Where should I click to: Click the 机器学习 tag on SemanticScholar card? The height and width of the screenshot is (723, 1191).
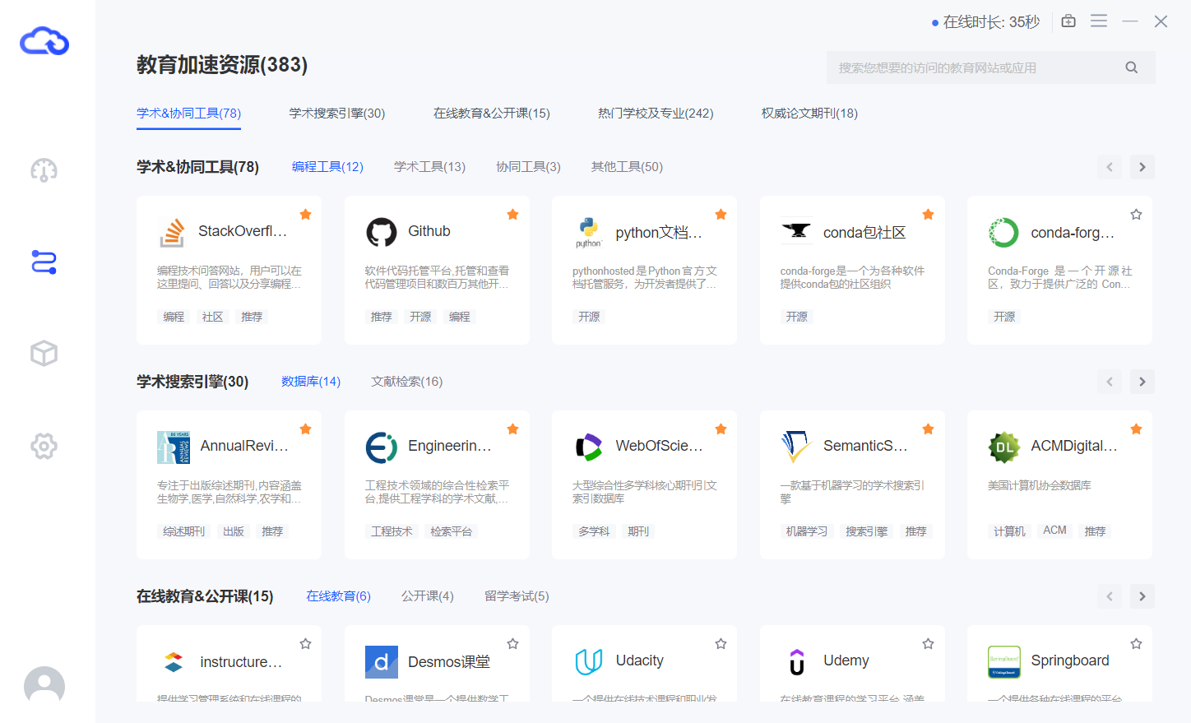(807, 531)
